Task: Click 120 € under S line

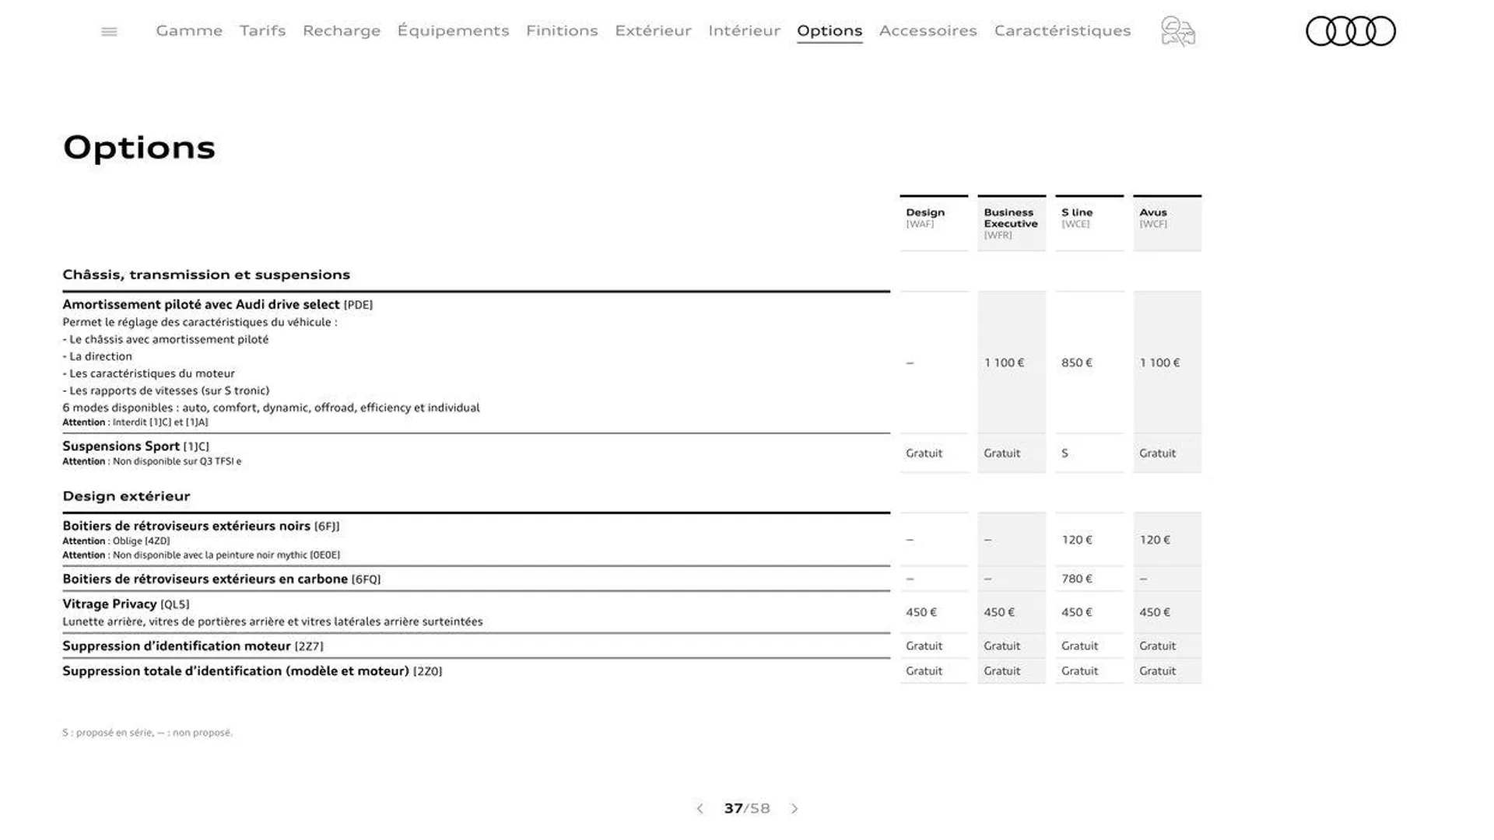Action: 1077,540
